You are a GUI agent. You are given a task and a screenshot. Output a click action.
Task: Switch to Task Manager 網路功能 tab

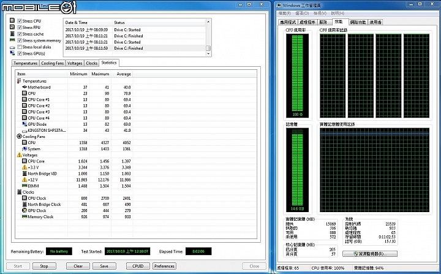[x=358, y=22]
